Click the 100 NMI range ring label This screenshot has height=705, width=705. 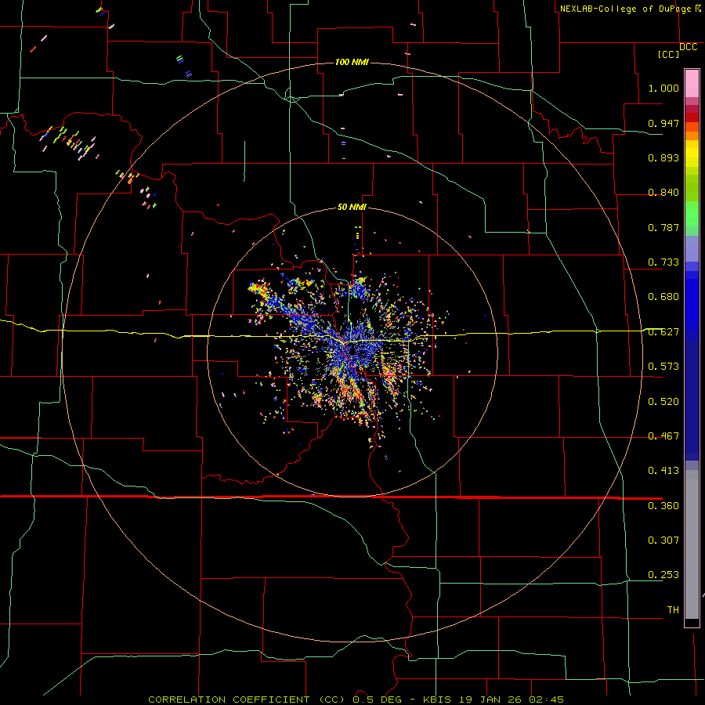click(352, 62)
